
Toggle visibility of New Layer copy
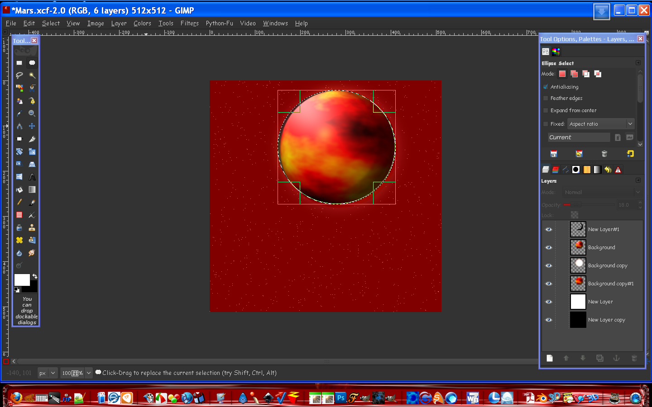(x=548, y=320)
